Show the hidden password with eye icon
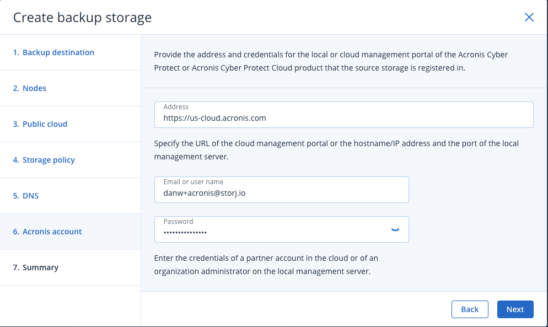This screenshot has height=327, width=548. [395, 230]
